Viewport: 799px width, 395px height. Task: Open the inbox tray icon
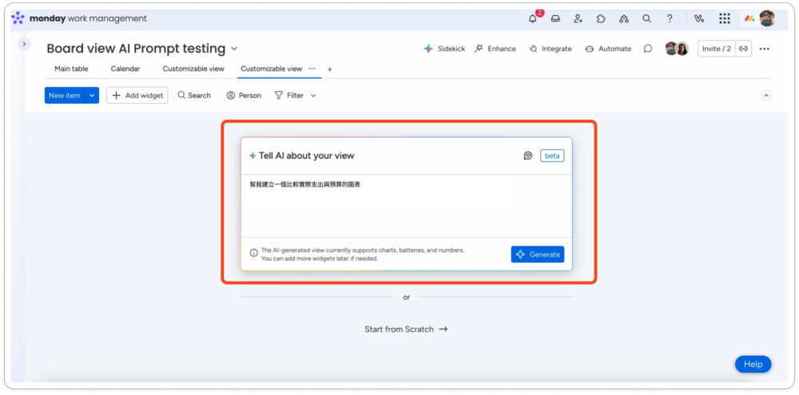(555, 18)
